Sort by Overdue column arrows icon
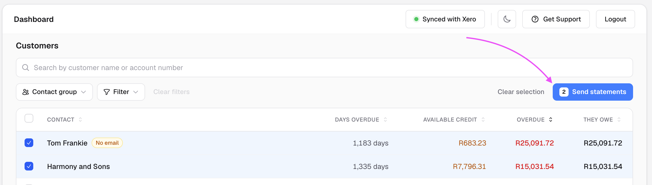This screenshot has height=185, width=652. click(x=551, y=120)
